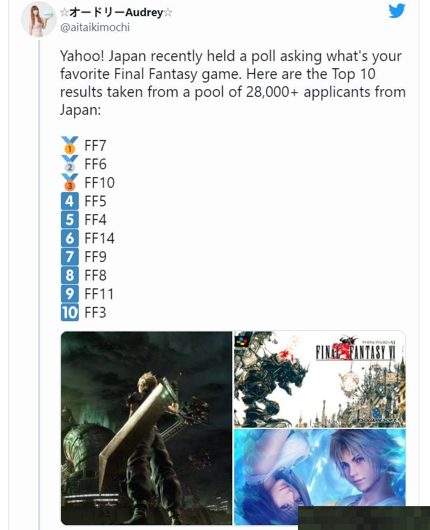
Task: Open Audrey's profile avatar picture
Action: click(x=38, y=19)
